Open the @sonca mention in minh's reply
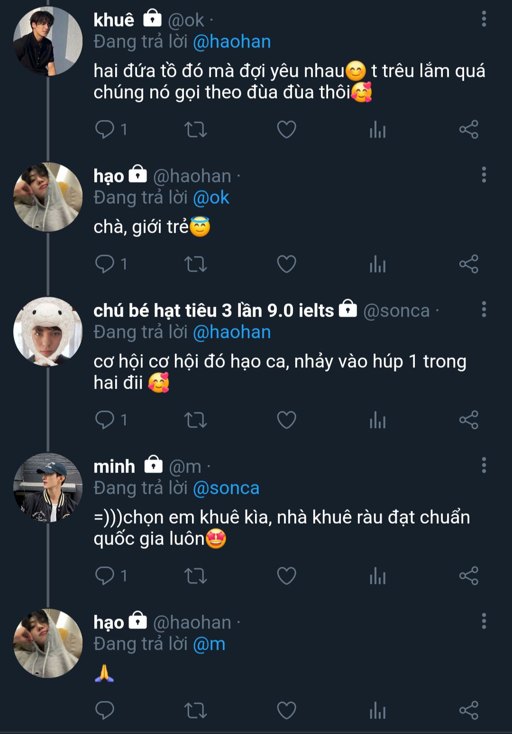 (x=226, y=488)
